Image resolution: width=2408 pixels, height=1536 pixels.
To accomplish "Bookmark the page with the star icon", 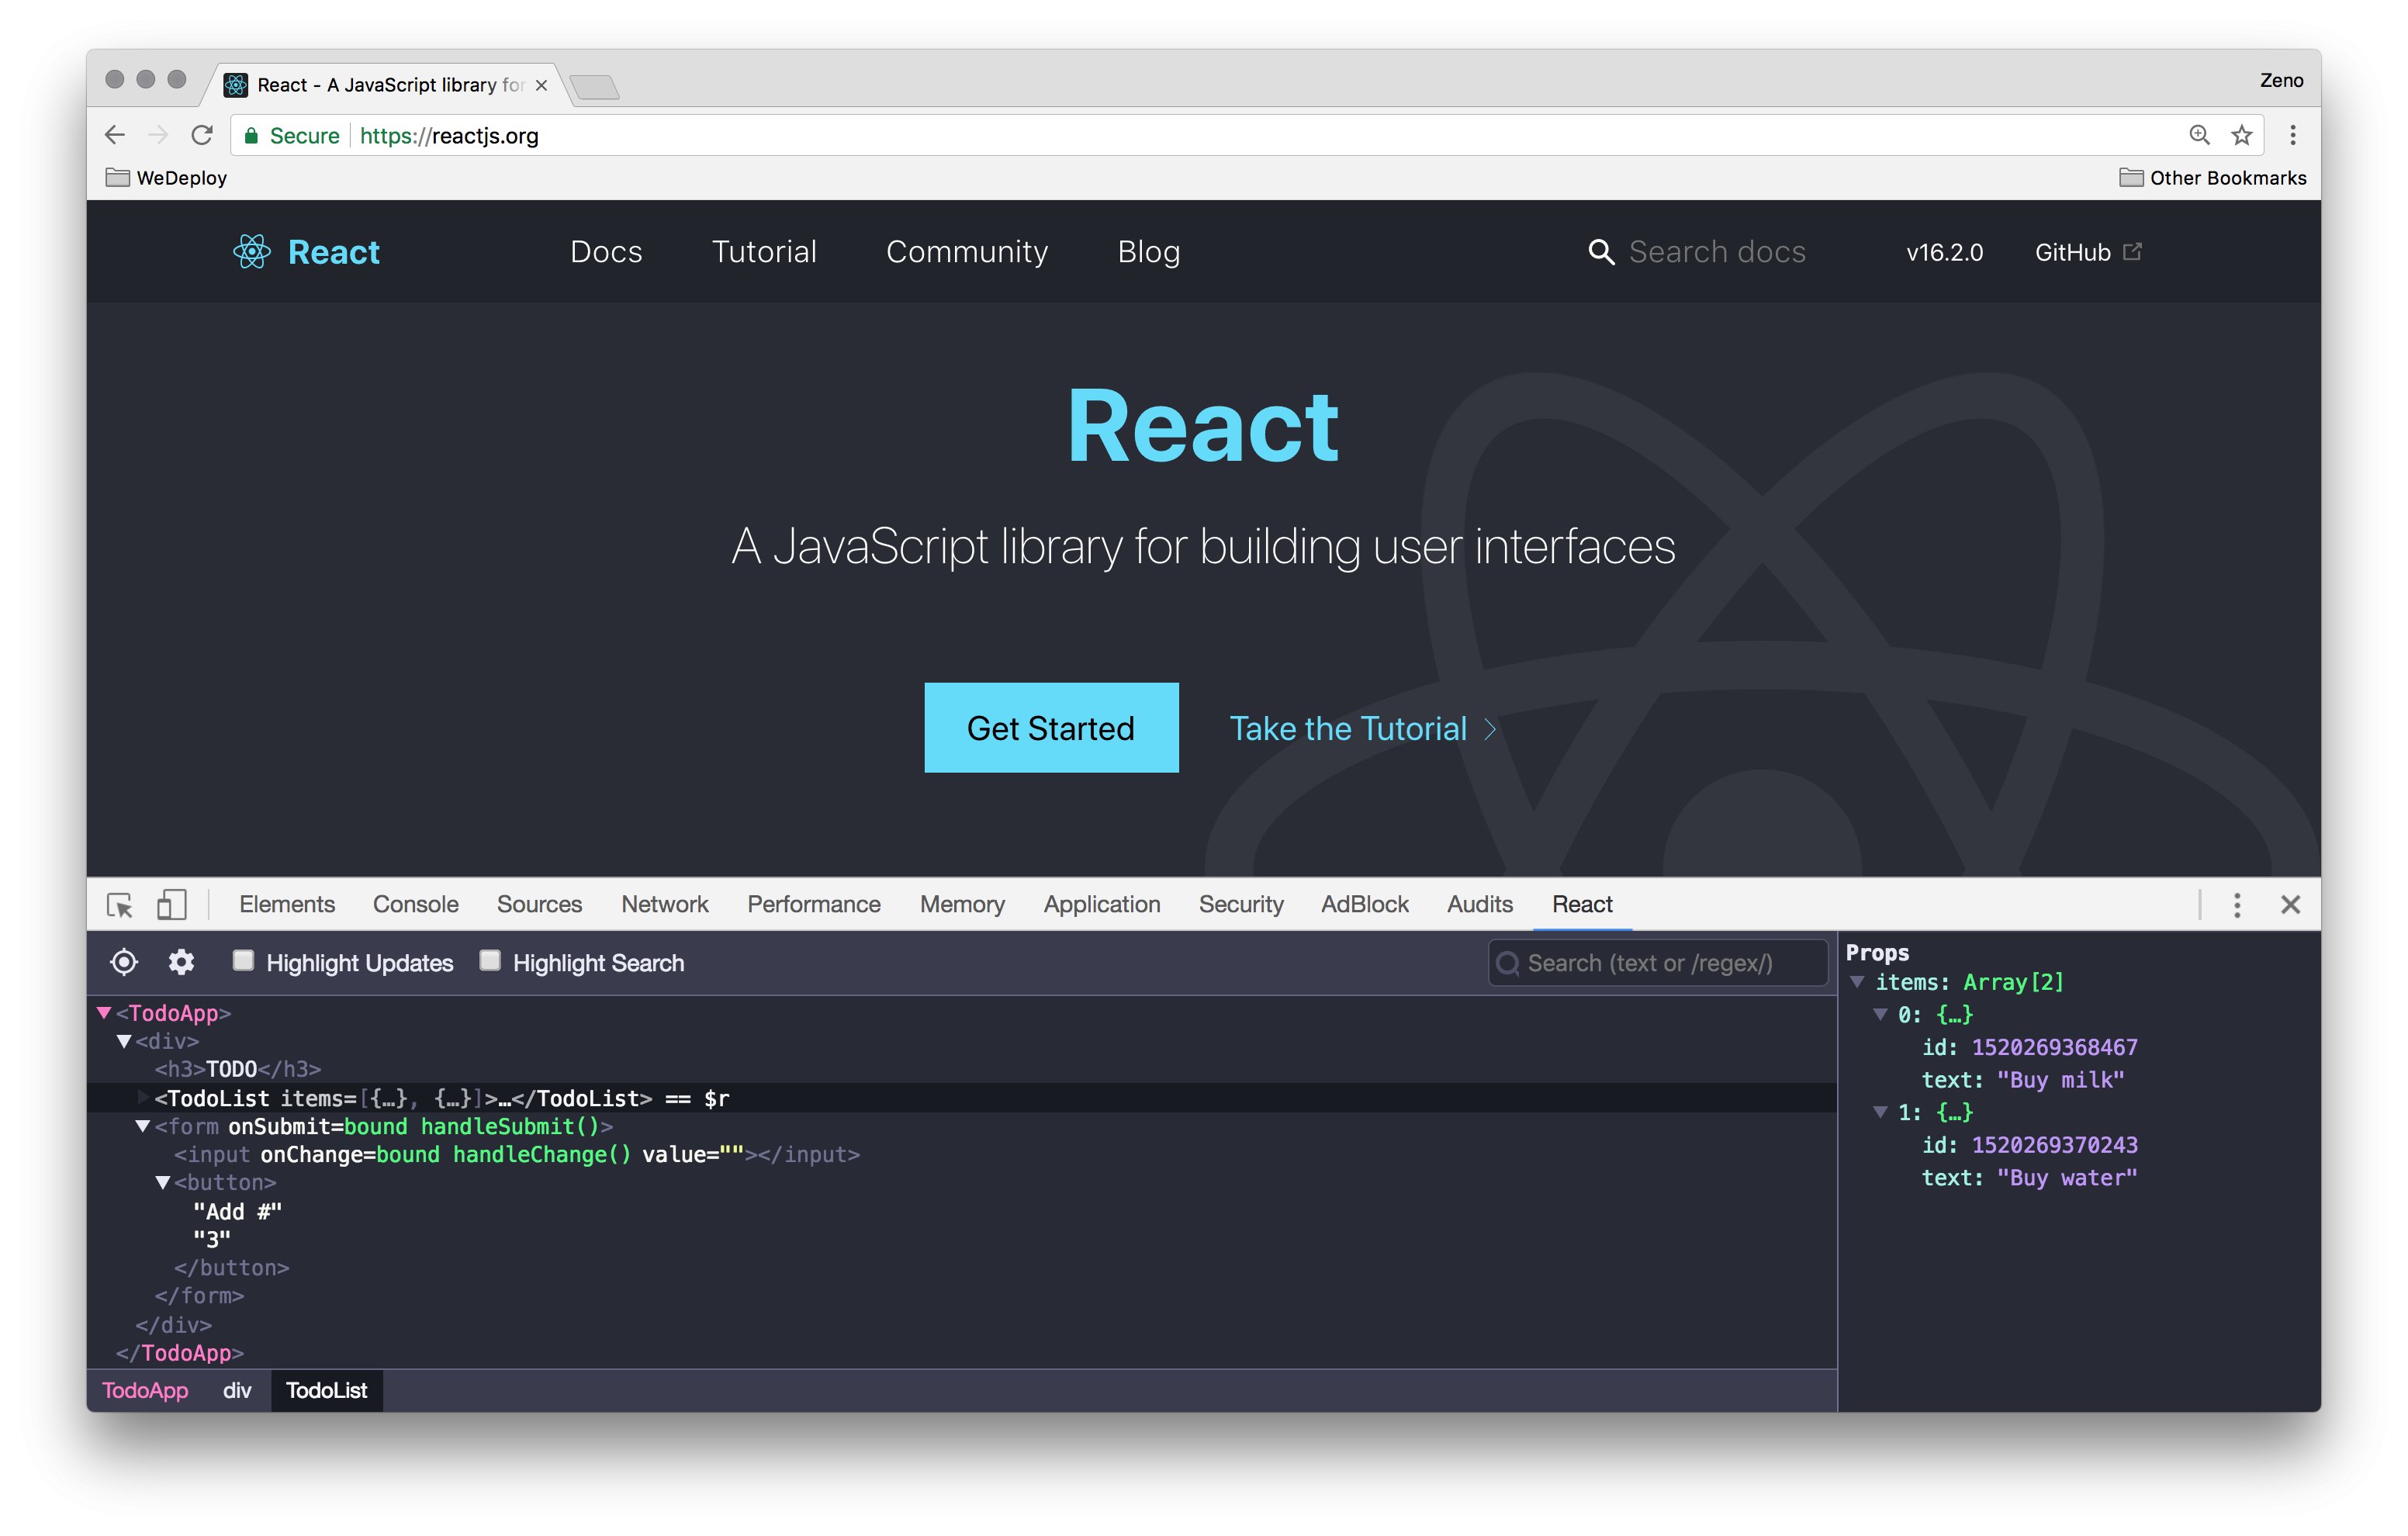I will (2242, 135).
